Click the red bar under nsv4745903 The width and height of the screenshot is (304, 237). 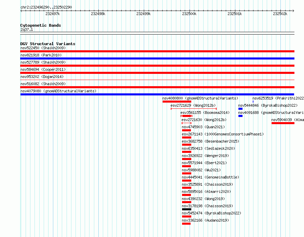point(186,130)
